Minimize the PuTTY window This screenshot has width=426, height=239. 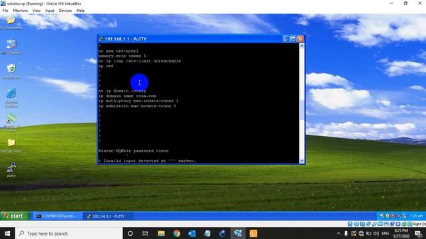point(286,39)
